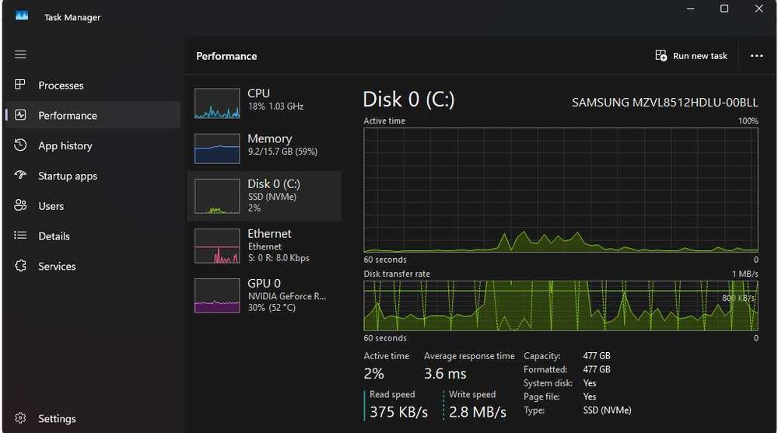Click the Active time graph area
The image size is (778, 433).
pos(560,190)
